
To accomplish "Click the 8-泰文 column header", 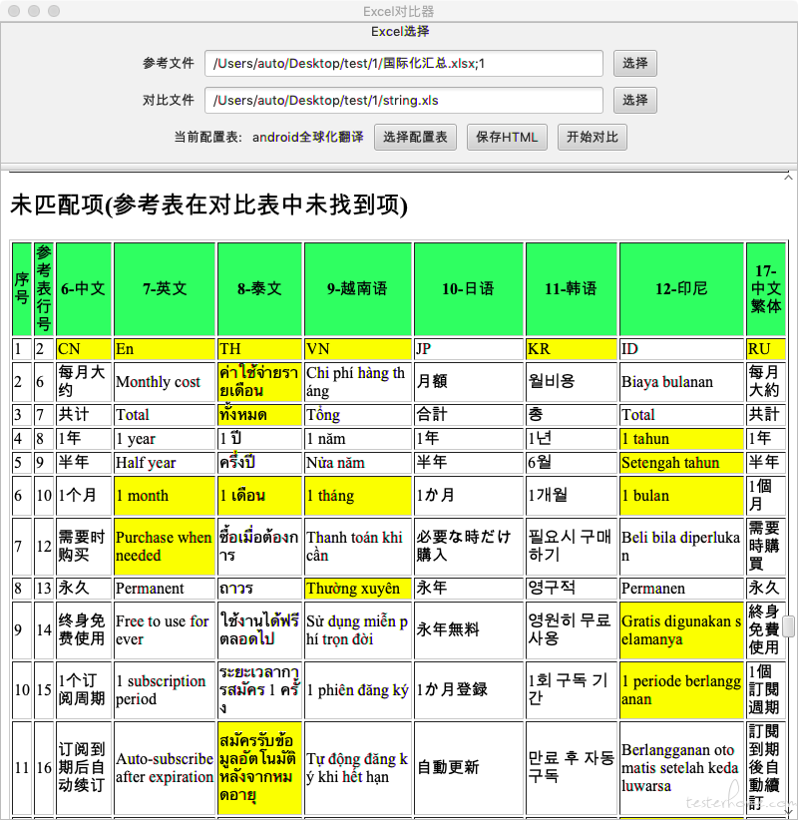I will pos(259,288).
